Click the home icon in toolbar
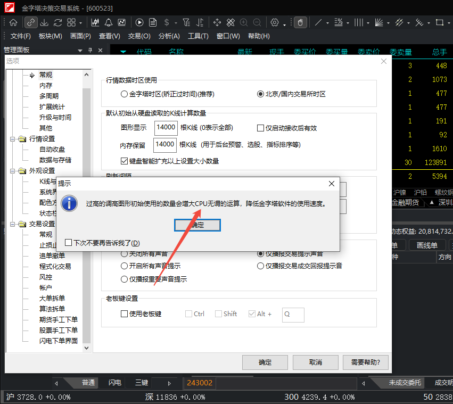The height and width of the screenshot is (404, 453). click(x=13, y=22)
